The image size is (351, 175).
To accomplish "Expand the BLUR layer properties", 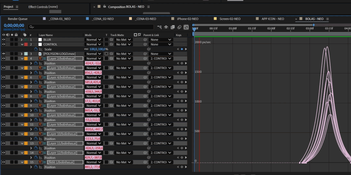I will pyautogui.click(x=22, y=40).
